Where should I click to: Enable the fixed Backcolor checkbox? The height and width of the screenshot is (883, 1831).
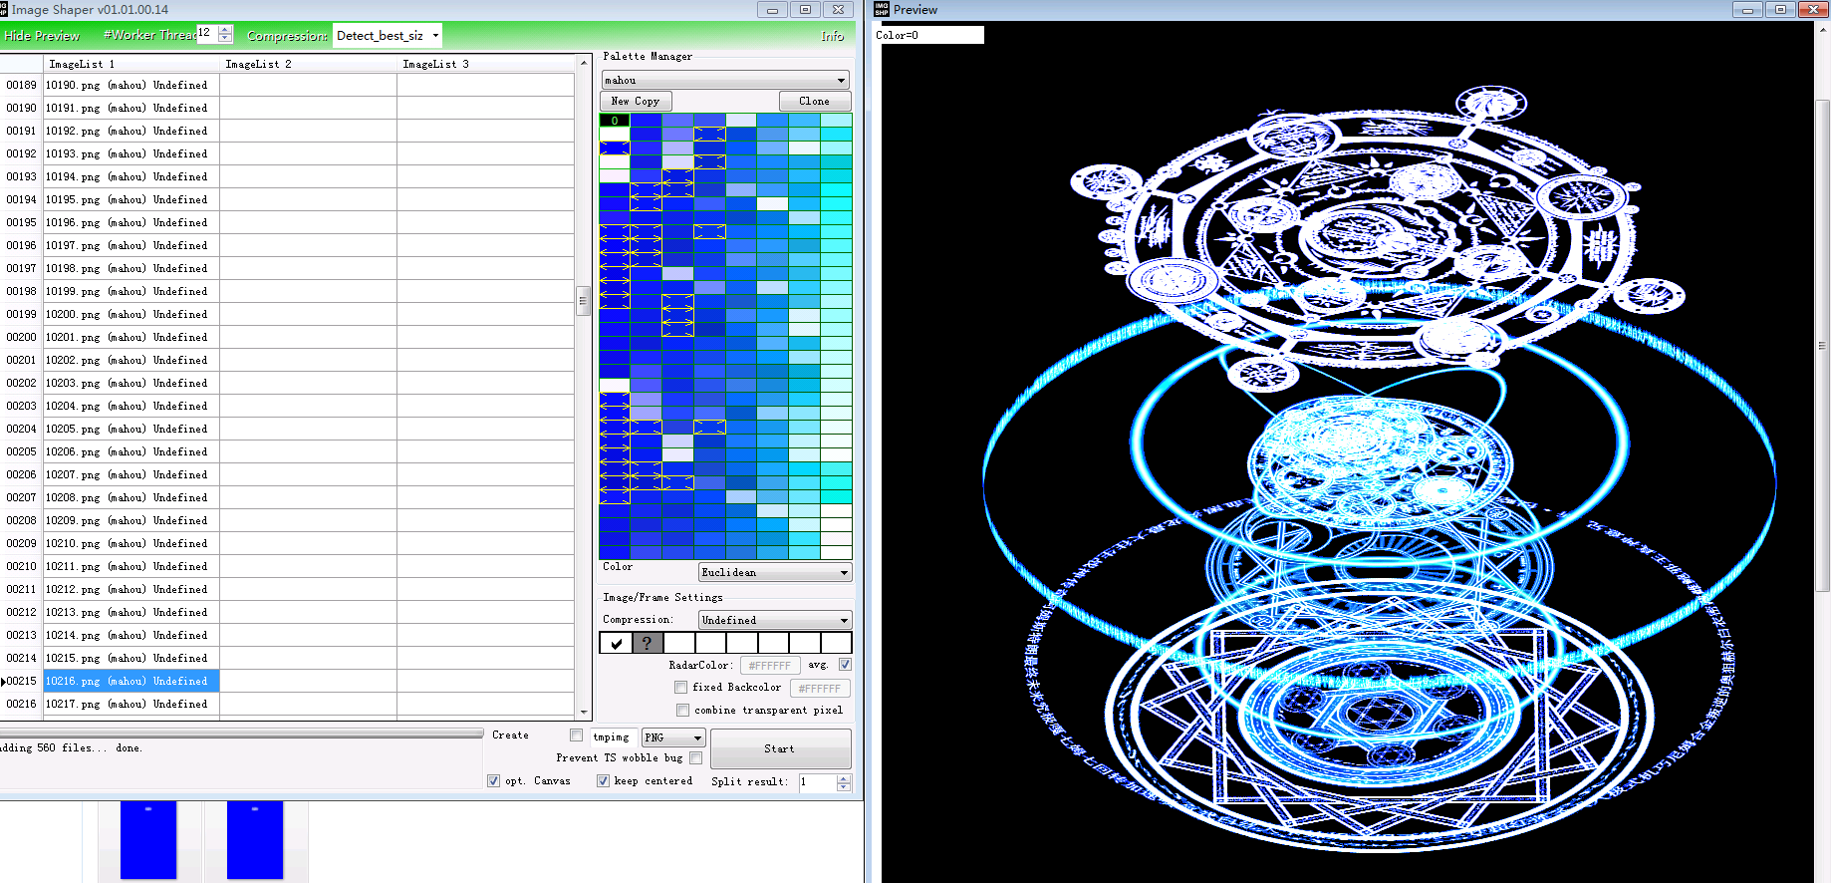(x=680, y=688)
